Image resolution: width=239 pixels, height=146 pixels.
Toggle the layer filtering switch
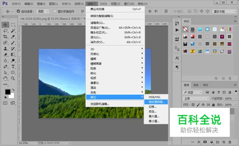236,92
